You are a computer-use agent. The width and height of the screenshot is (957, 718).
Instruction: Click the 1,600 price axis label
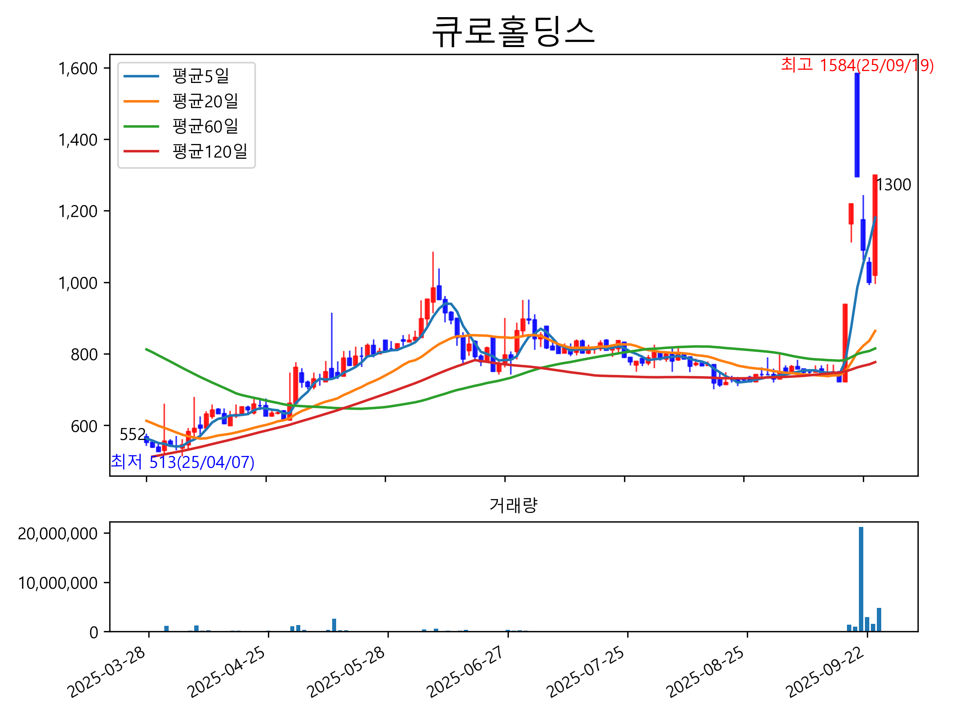point(78,68)
